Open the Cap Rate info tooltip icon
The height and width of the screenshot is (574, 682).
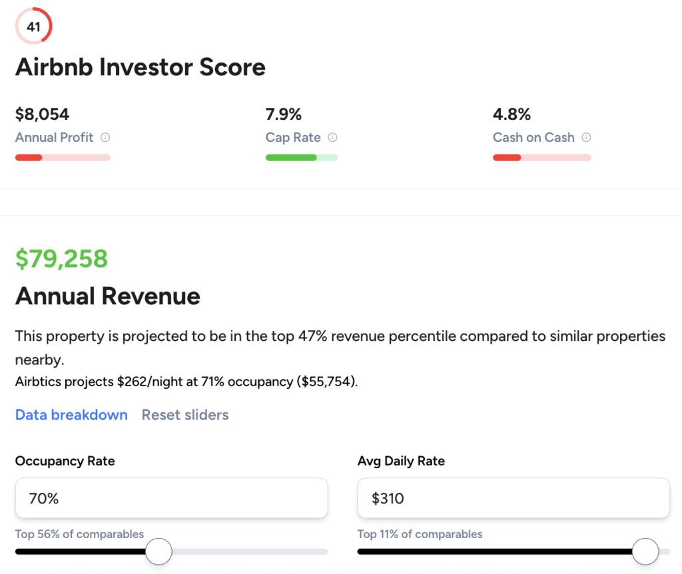click(x=332, y=137)
